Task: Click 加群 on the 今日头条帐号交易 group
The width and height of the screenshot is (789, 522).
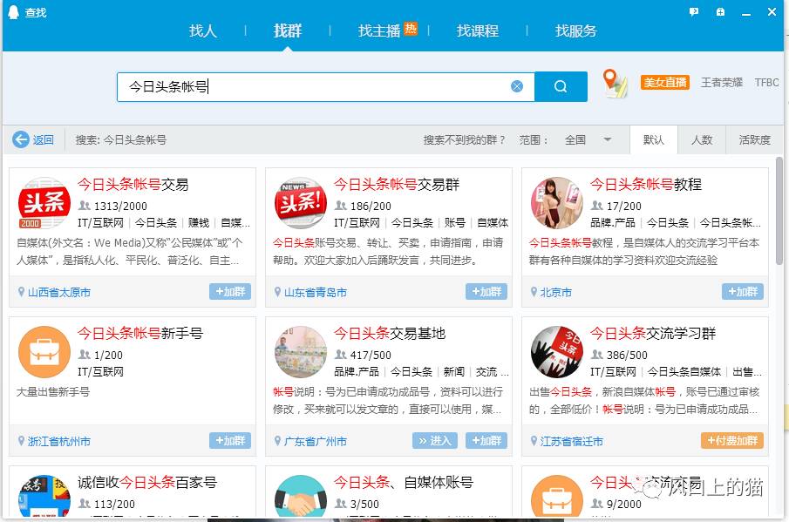Action: 229,293
